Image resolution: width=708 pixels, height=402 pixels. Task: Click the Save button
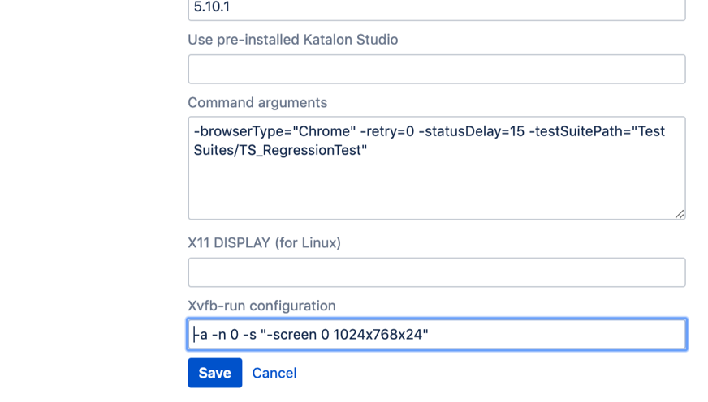[x=214, y=373]
